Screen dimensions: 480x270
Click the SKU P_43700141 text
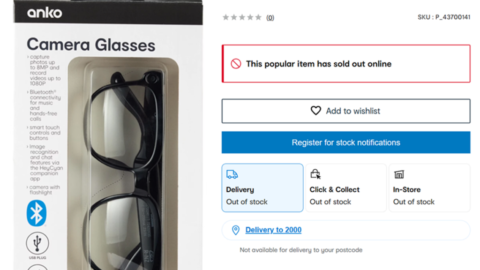tap(444, 17)
